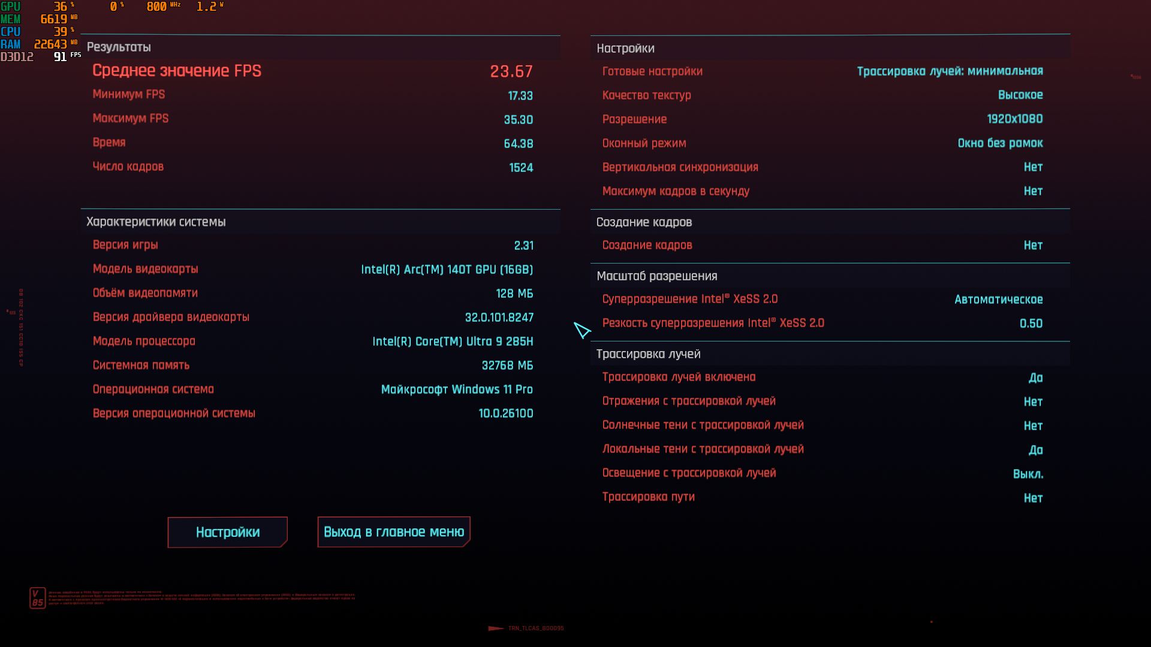The width and height of the screenshot is (1151, 647).
Task: Click Майкрософт Windows 11 Pro text
Action: click(x=457, y=389)
